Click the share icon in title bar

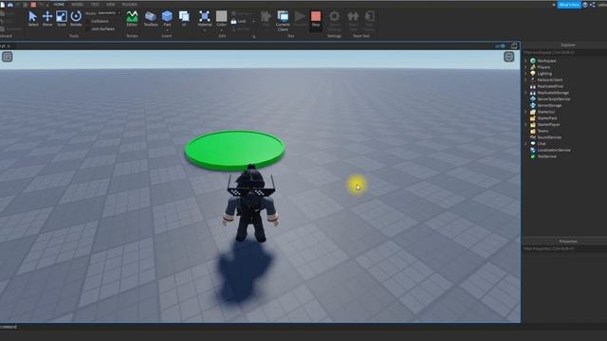(592, 5)
